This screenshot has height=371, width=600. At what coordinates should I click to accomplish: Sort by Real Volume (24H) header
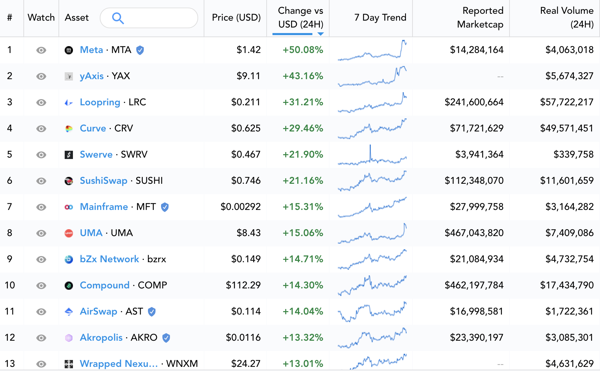pos(567,18)
